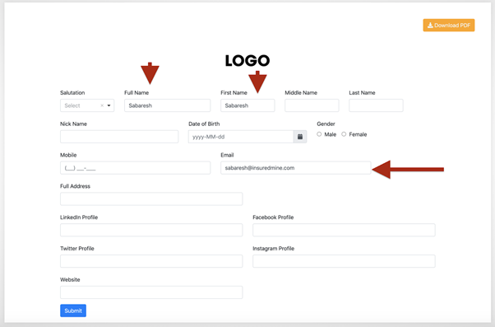Viewport: 495px width, 327px height.
Task: Clear the Salutation selection with the x icon
Action: point(102,105)
